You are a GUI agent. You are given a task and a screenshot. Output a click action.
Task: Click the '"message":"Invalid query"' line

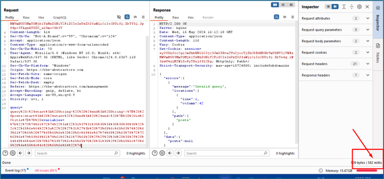click(200, 87)
